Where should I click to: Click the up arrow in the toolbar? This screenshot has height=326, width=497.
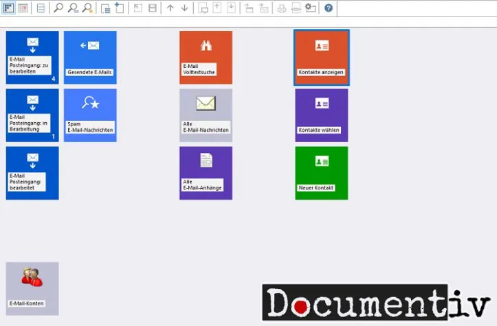(x=170, y=8)
